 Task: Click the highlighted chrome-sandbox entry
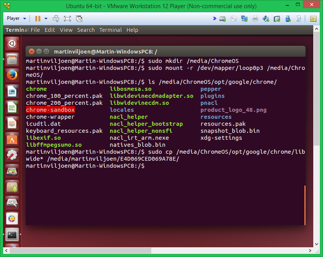[50, 110]
